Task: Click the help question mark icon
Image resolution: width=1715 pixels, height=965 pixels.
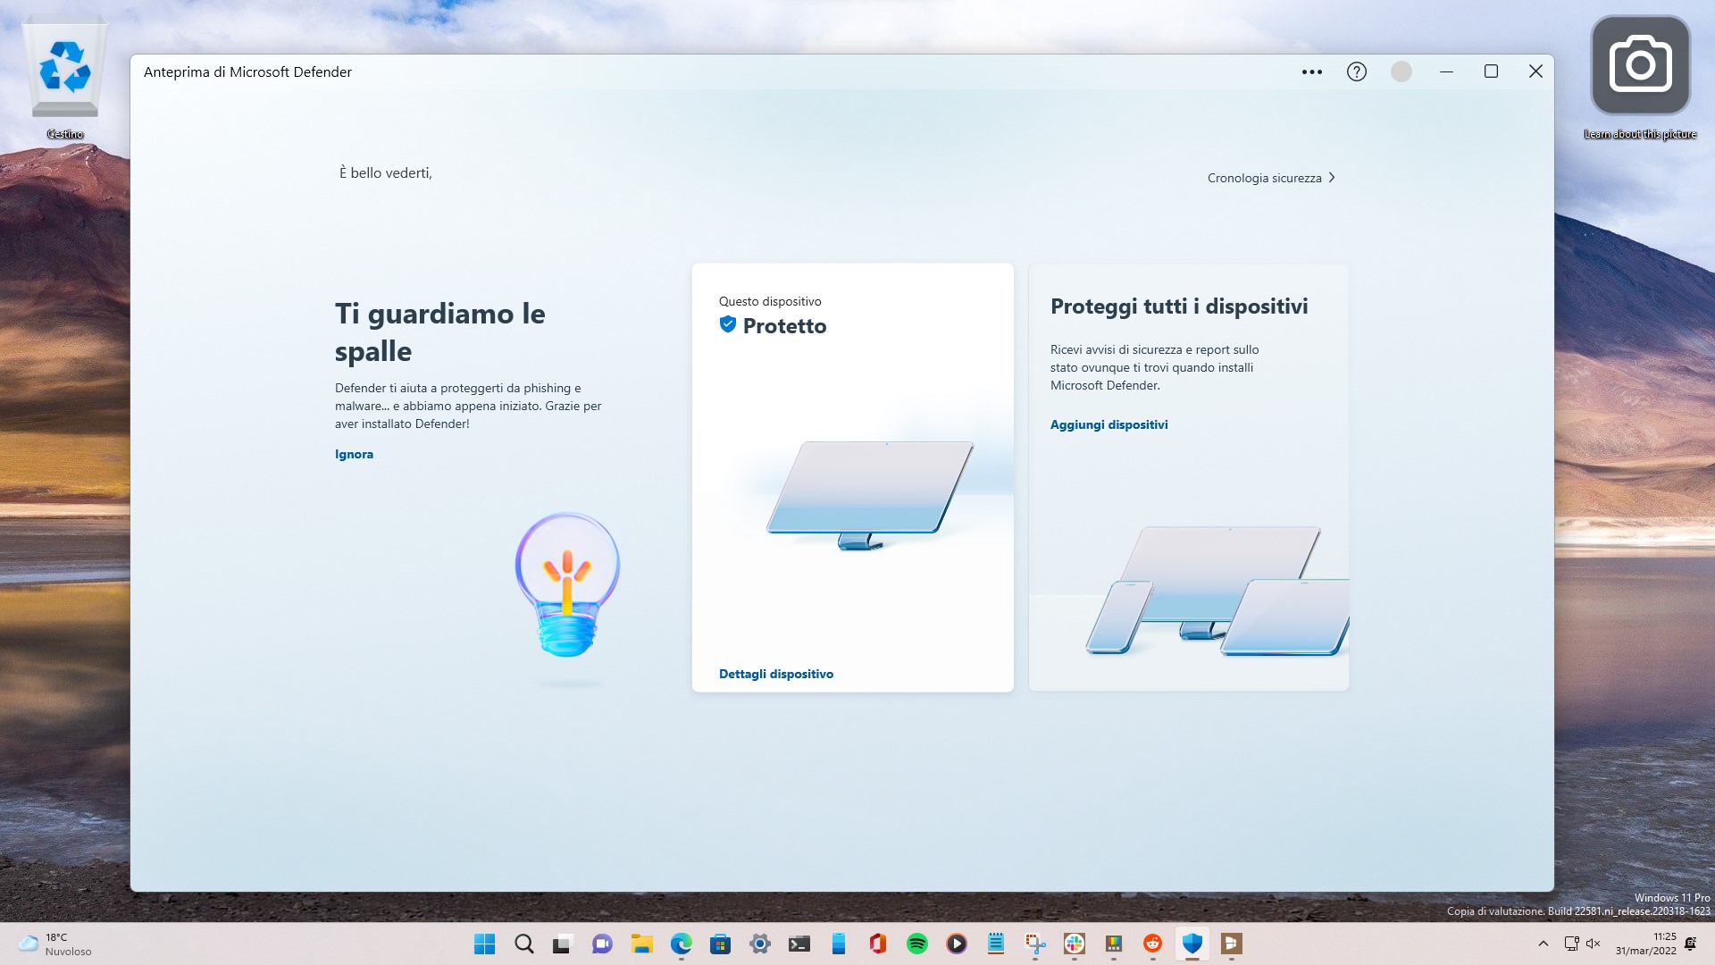Action: [x=1356, y=71]
